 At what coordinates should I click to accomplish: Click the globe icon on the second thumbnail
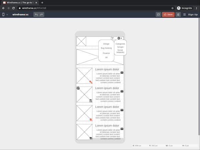pyautogui.click(x=78, y=88)
